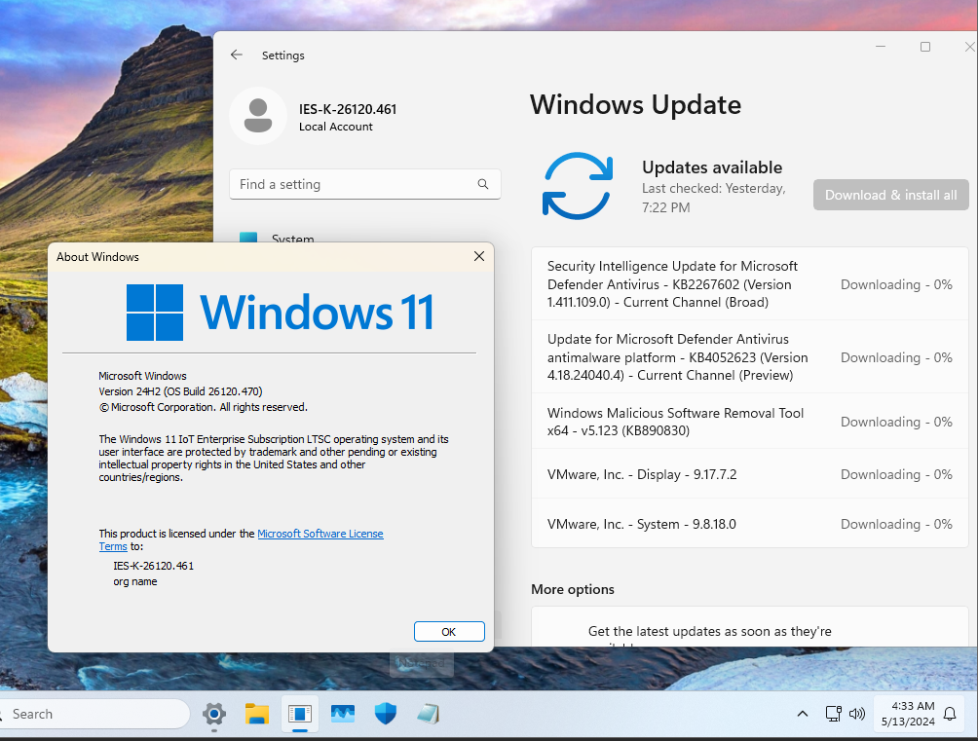Click Windows Malicious Software Removal Tool entry
This screenshot has height=741, width=978.
[750, 422]
